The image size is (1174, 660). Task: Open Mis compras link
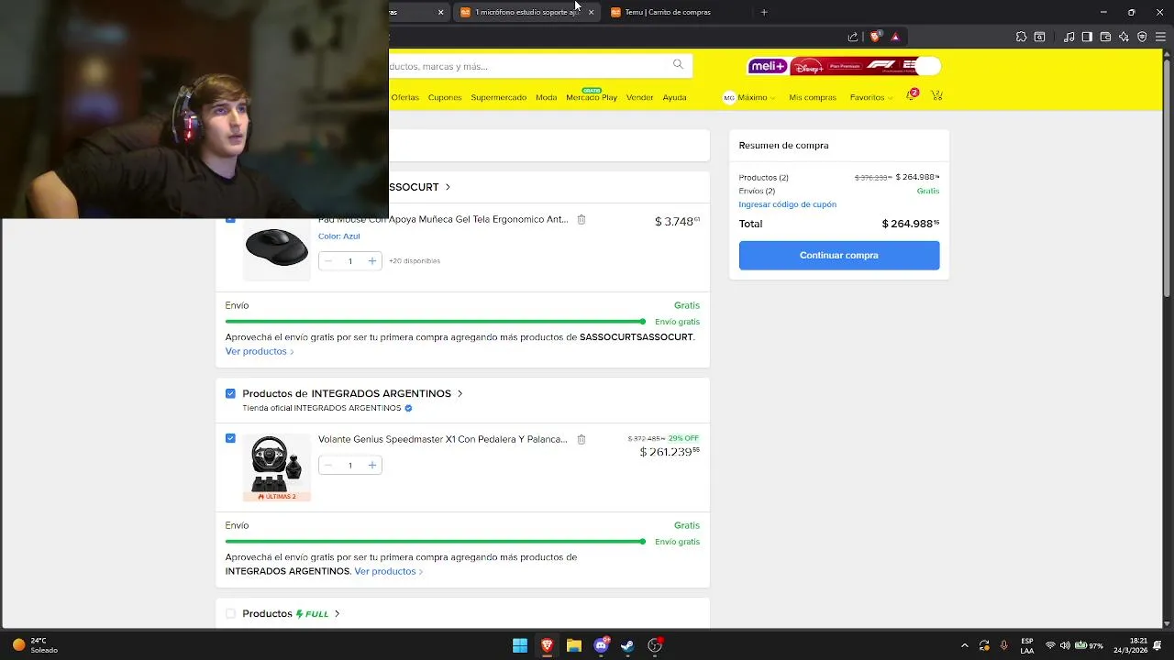(x=813, y=97)
